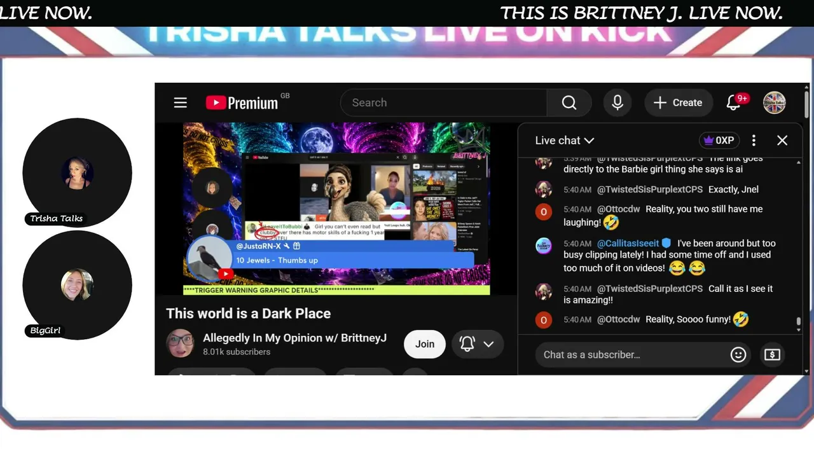Click the magnifying glass search button
814x458 pixels.
(x=569, y=102)
